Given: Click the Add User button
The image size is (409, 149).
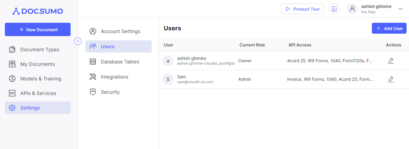Looking at the screenshot, I should point(389,29).
